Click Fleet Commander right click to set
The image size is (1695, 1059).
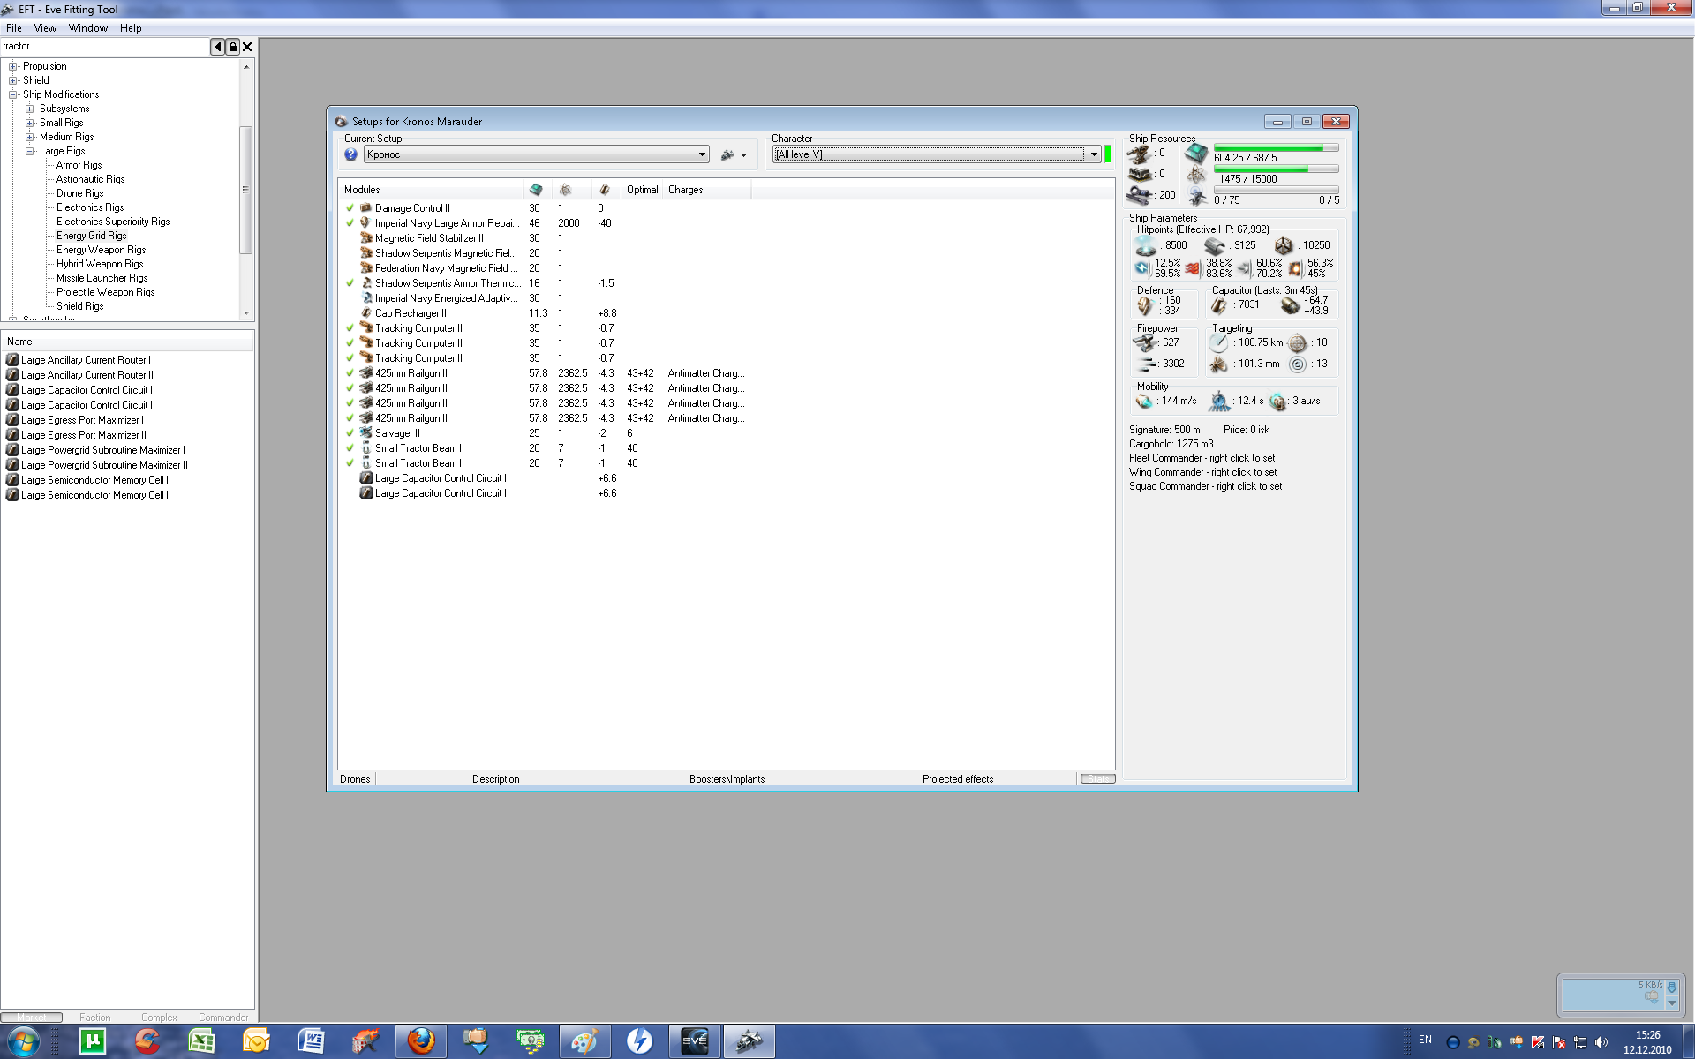(1202, 458)
